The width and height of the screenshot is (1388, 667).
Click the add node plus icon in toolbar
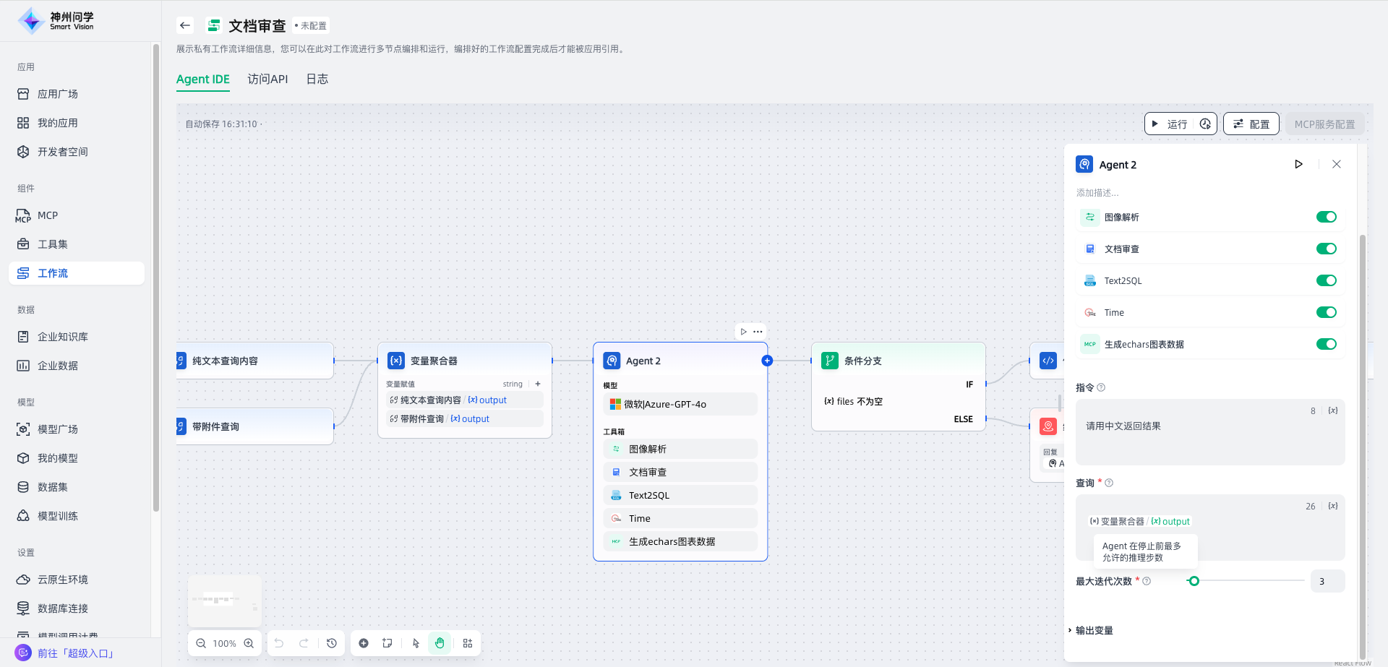364,643
